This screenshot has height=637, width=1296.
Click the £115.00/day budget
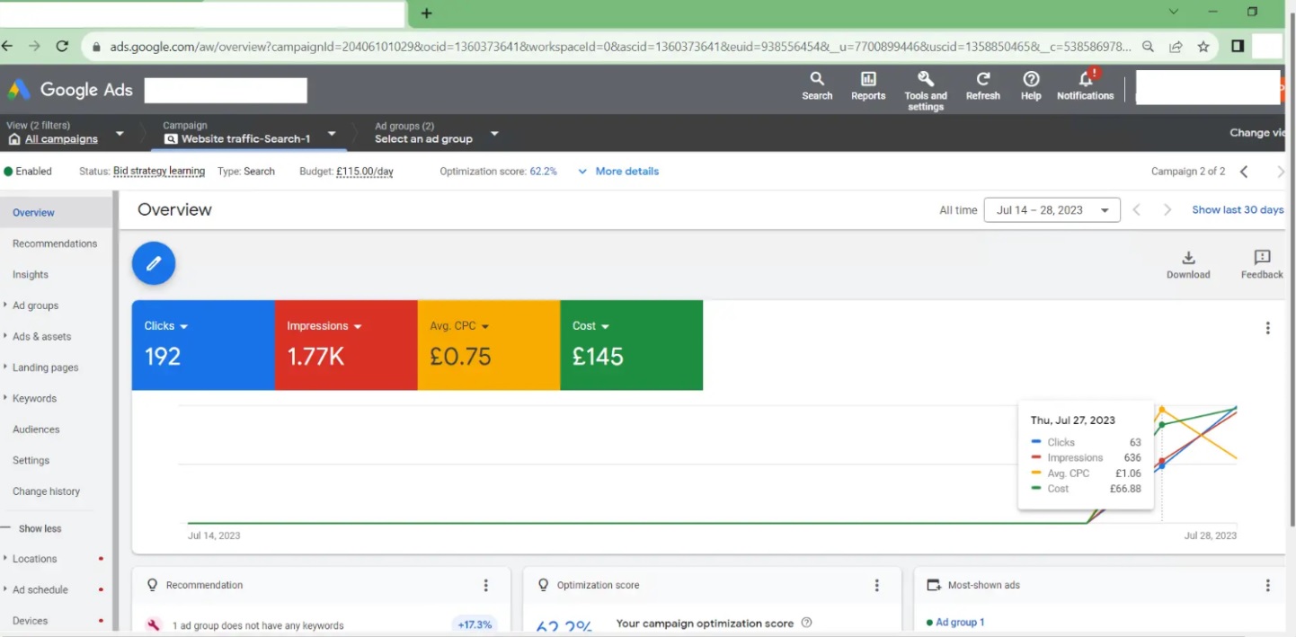365,171
